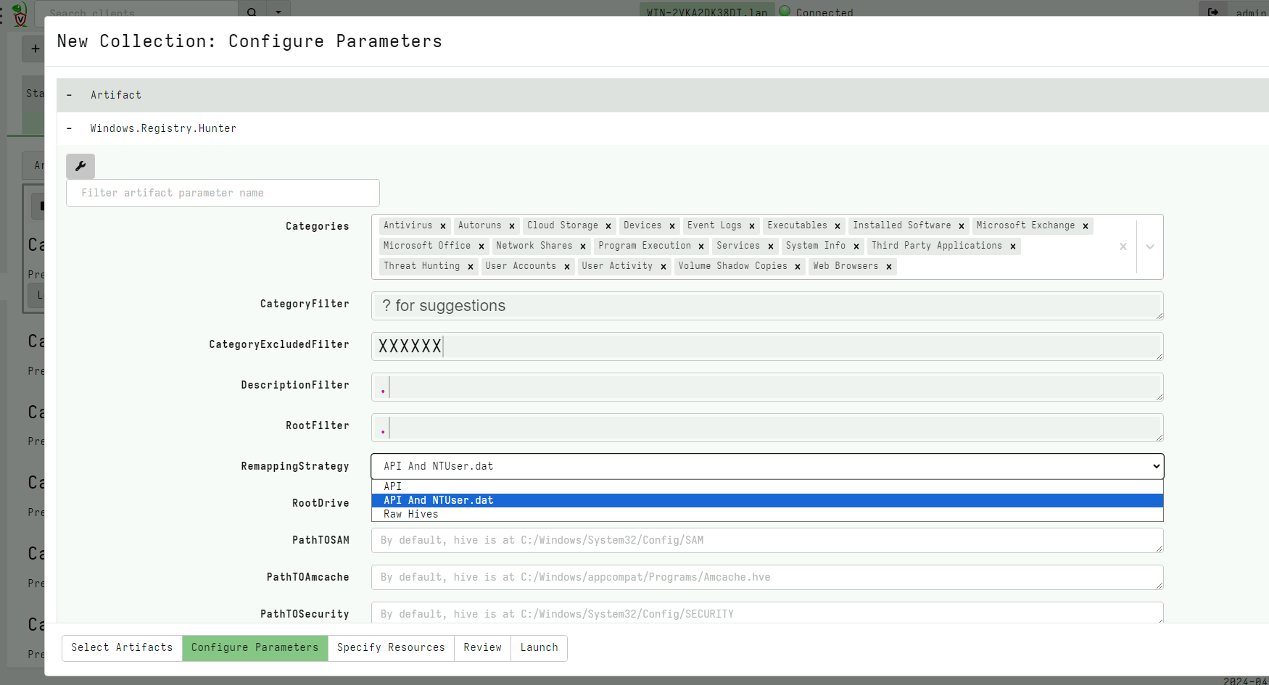Screen dimensions: 1269x685
Task: Switch to the Select Artifacts tab
Action: point(121,648)
